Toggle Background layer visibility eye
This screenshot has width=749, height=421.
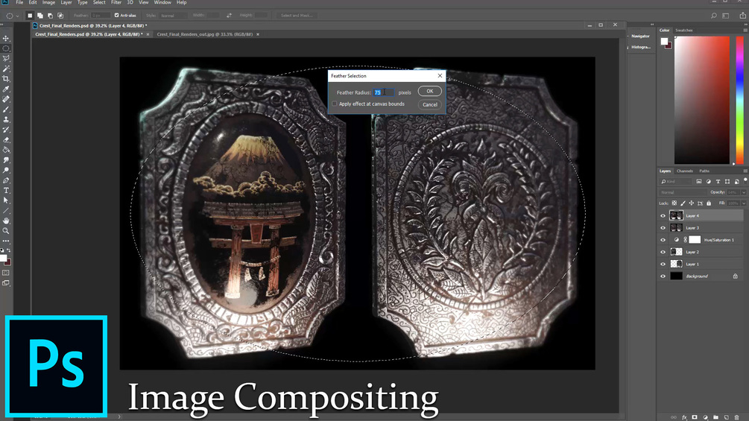point(663,276)
